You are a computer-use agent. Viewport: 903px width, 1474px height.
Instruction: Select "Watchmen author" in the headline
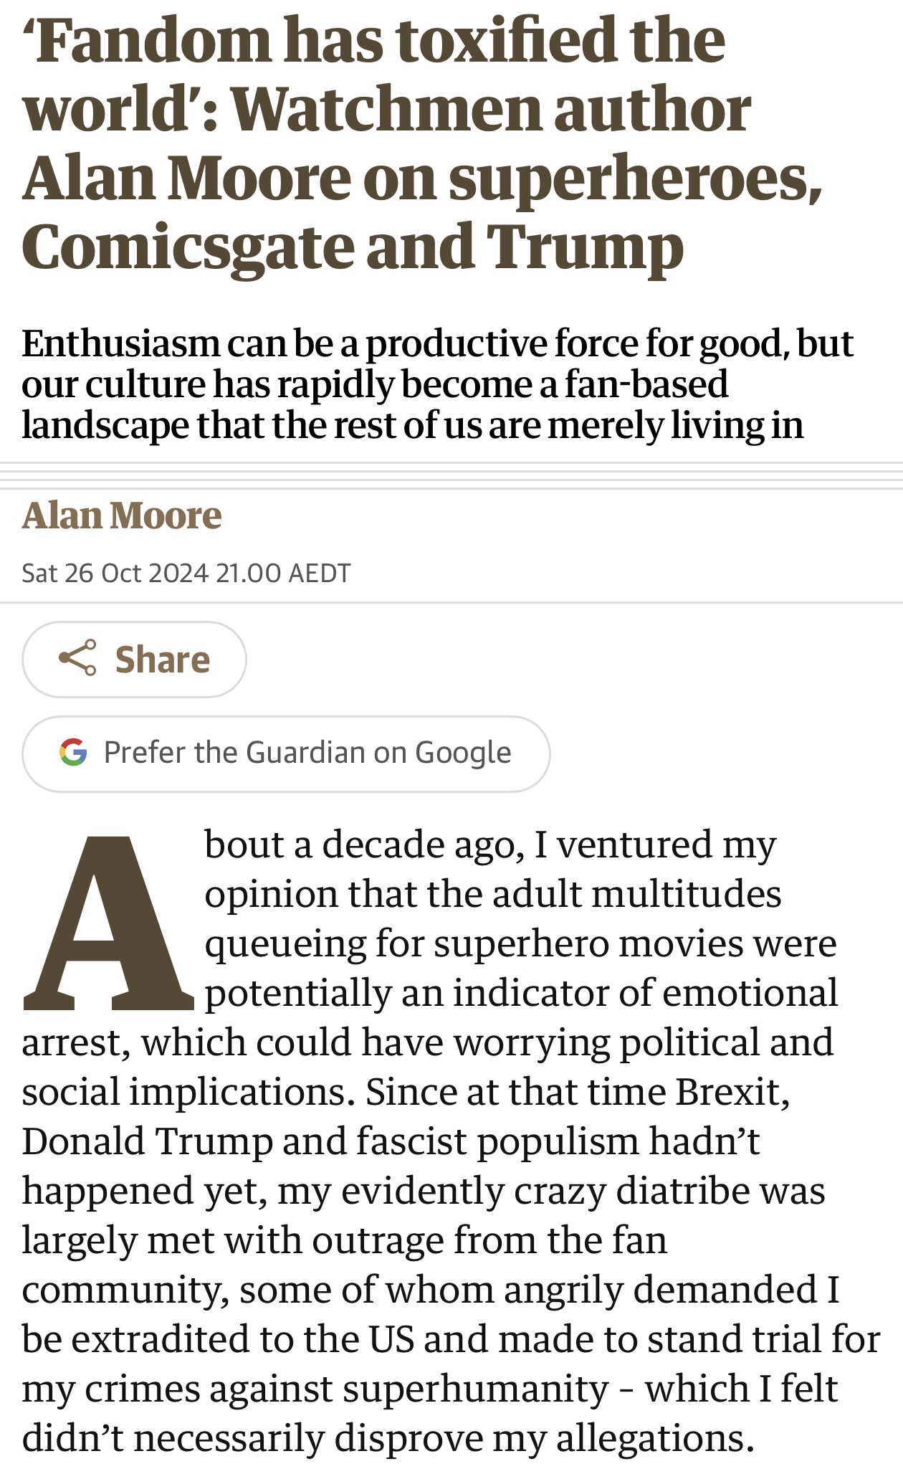(x=490, y=110)
